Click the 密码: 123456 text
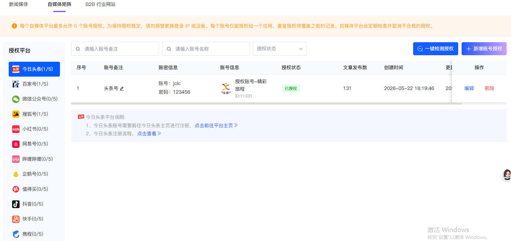This screenshot has width=511, height=241. pos(174,92)
